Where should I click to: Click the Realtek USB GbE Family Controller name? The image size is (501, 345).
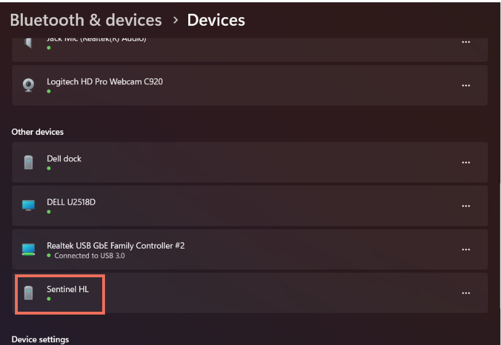115,245
